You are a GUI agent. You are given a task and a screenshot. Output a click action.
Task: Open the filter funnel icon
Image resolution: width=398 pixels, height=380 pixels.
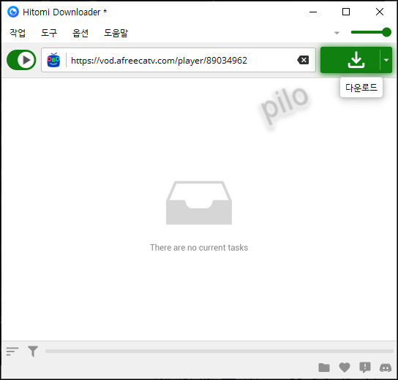click(33, 351)
